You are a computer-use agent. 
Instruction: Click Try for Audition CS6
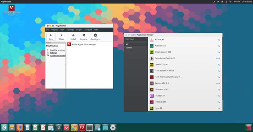point(219,46)
